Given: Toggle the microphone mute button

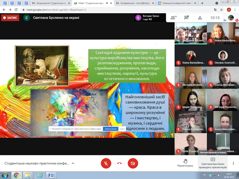Looking at the screenshot, I should click(x=106, y=163).
